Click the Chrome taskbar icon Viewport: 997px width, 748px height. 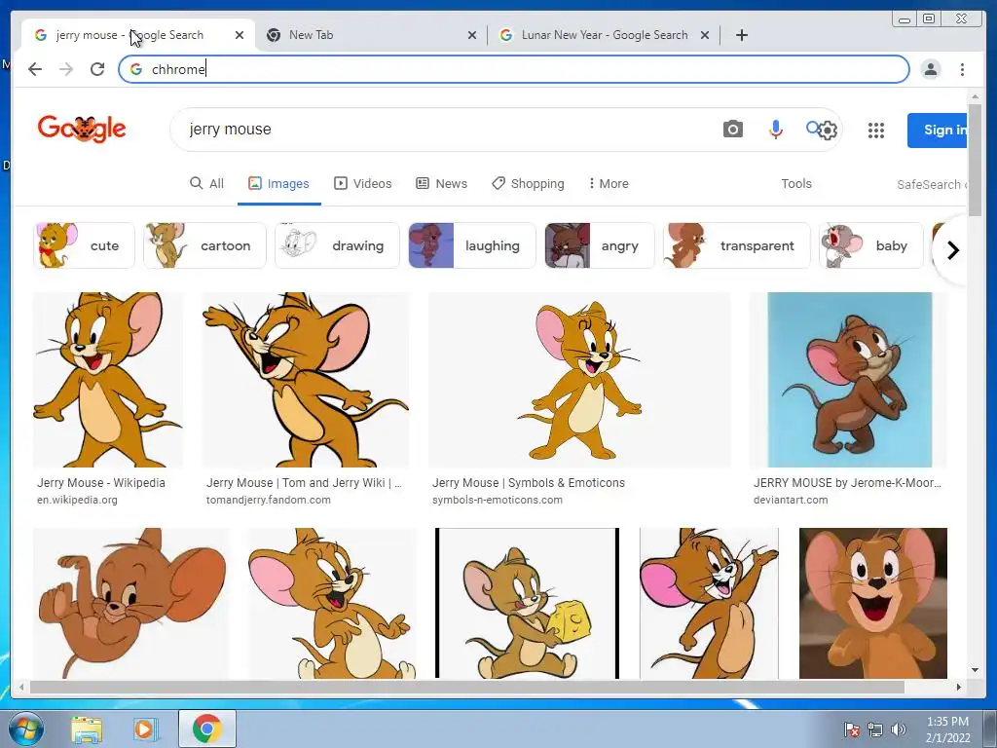(206, 729)
